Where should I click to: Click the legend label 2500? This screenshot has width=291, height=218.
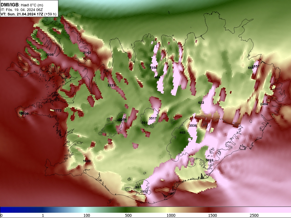pos(254,215)
